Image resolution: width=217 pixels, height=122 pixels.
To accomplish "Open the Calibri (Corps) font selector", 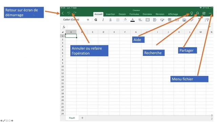I will [x=73, y=20].
